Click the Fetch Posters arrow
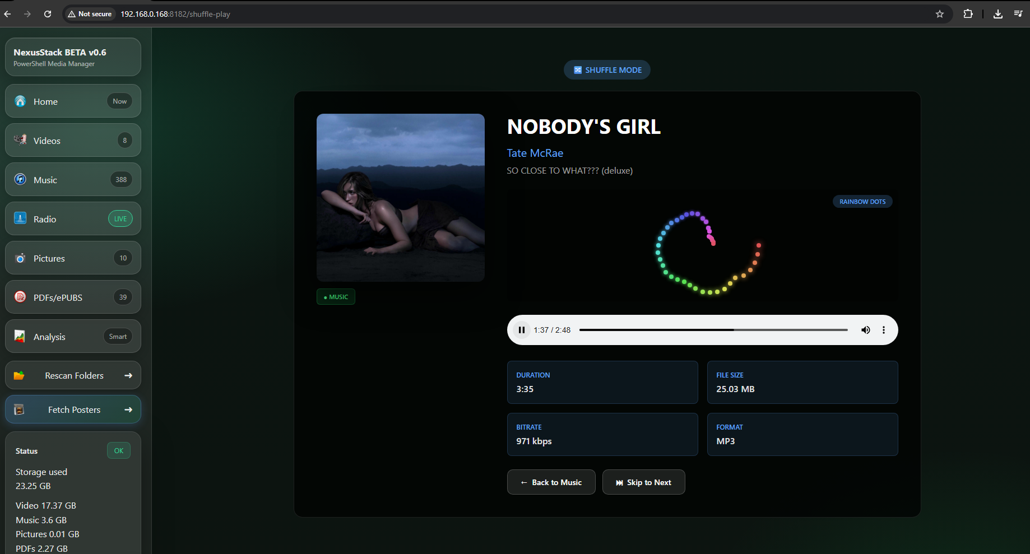 tap(128, 409)
